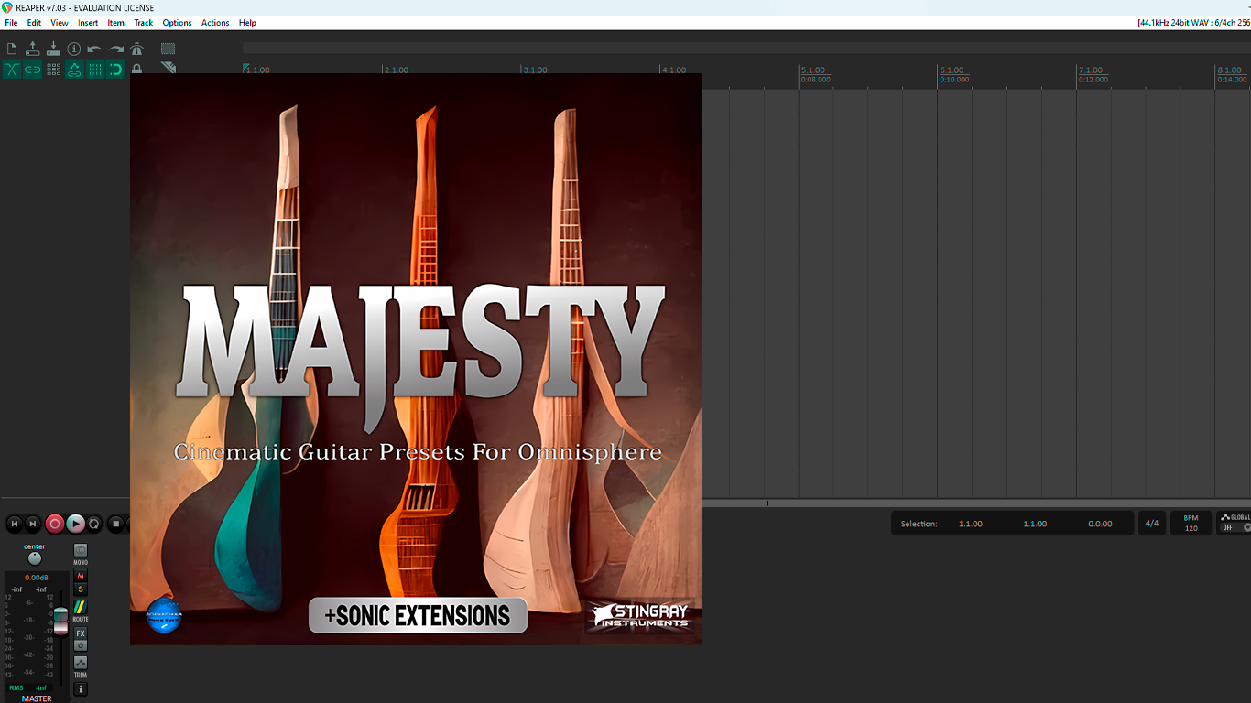Click ruler marker at bar 7.1.00
This screenshot has width=1251, height=703.
1091,70
